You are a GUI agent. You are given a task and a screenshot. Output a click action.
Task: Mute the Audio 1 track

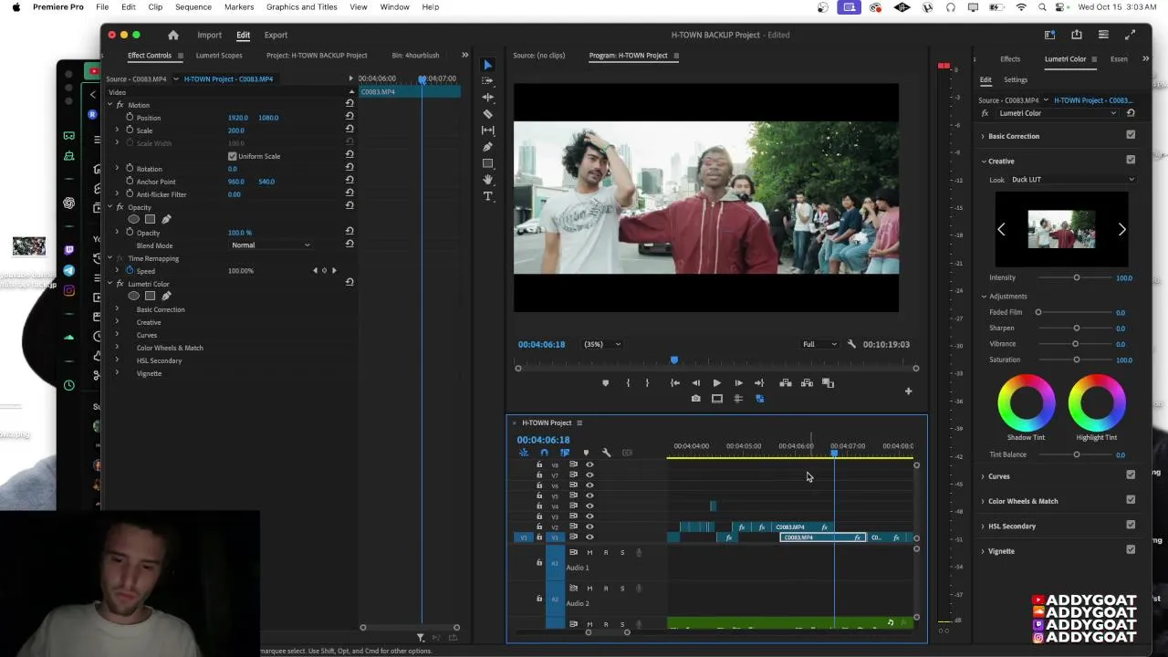point(589,552)
